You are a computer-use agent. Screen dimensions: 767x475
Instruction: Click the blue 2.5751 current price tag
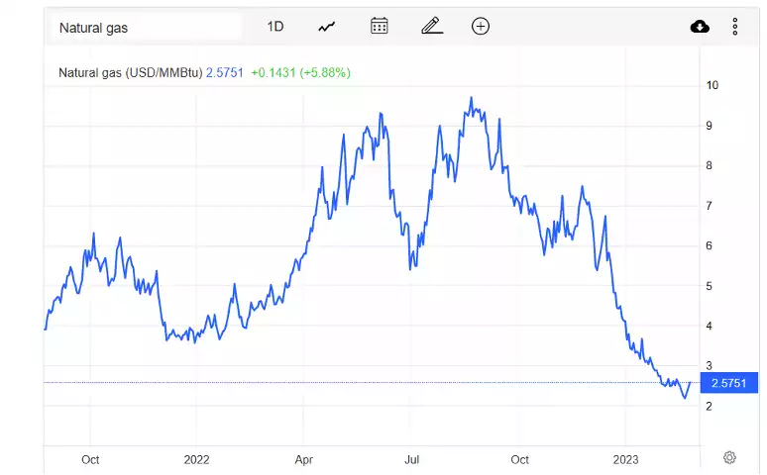point(728,383)
